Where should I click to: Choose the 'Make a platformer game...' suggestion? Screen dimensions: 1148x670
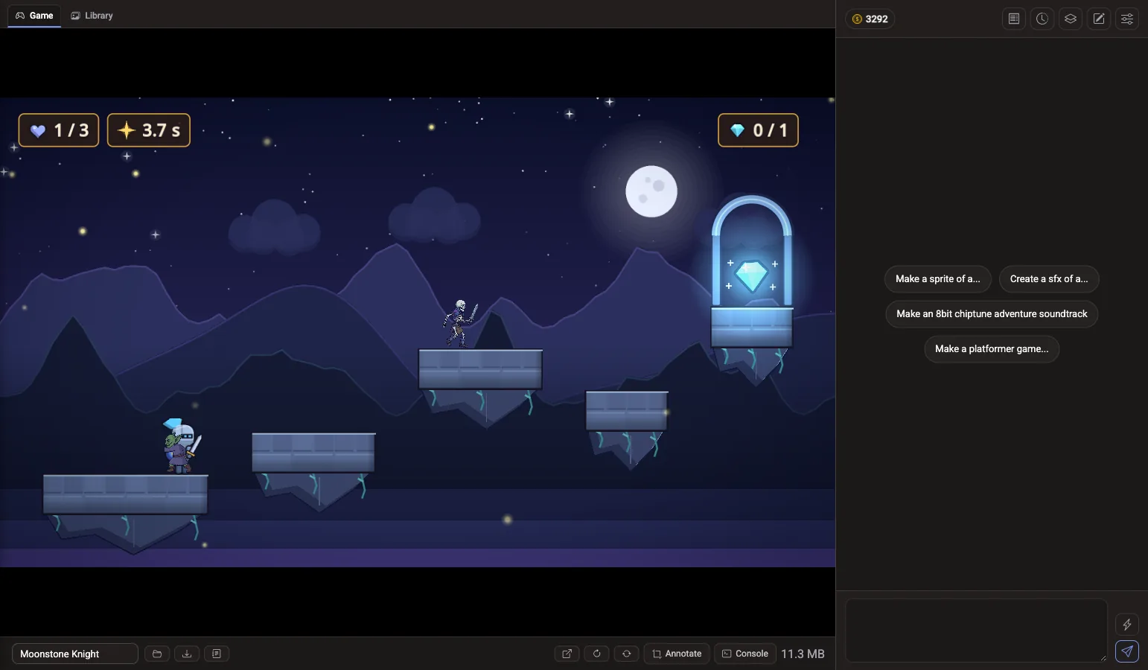[992, 349]
